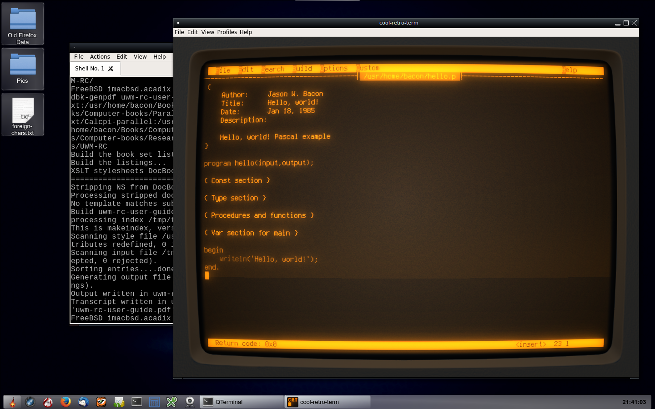The height and width of the screenshot is (409, 655).
Task: Click the cool-retro-term taskbar window button
Action: (x=327, y=402)
